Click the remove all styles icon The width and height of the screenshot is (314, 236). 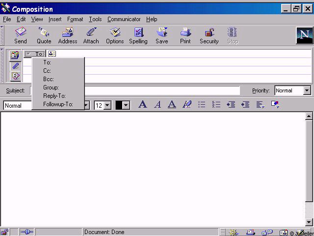coord(187,104)
